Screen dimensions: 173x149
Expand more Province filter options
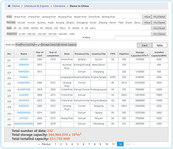146,23
